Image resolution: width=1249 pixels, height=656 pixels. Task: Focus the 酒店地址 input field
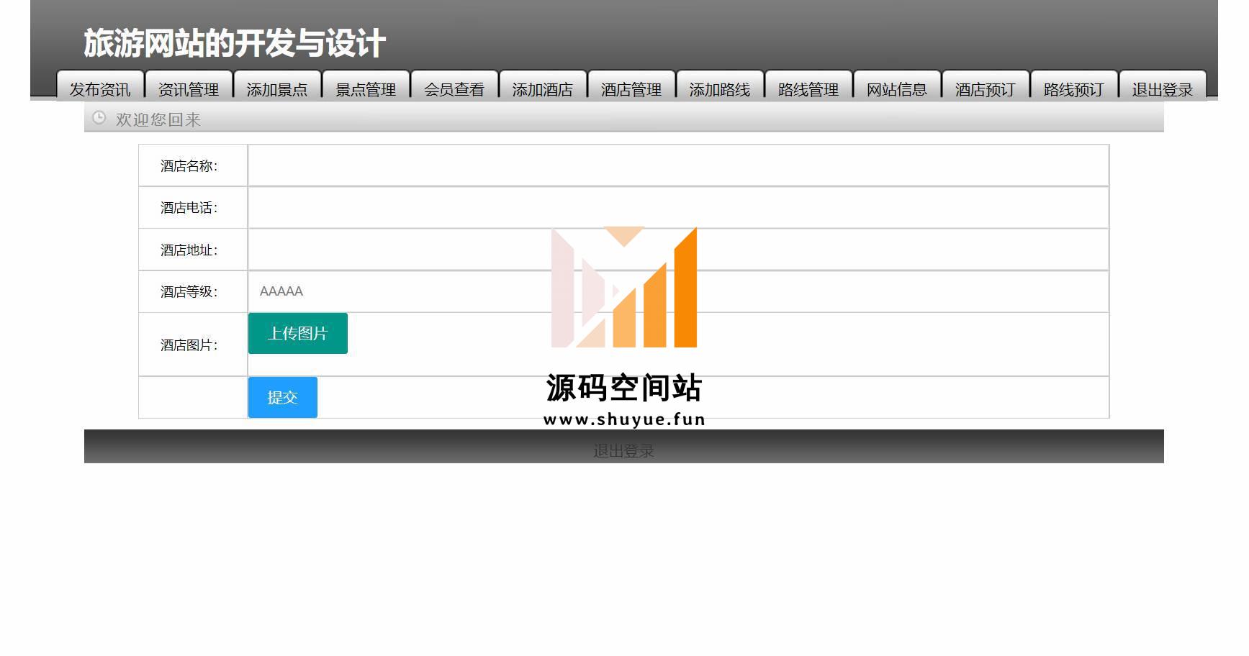tap(678, 250)
